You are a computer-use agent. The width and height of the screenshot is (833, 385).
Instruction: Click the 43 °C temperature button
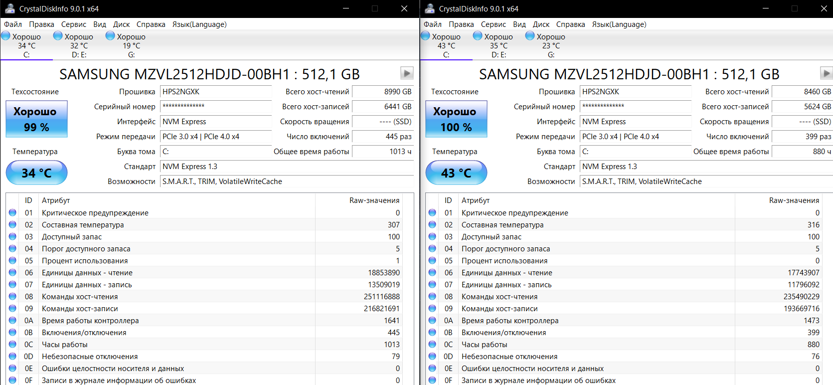(456, 173)
